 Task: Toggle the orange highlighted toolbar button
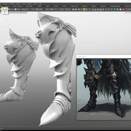(84, 9)
